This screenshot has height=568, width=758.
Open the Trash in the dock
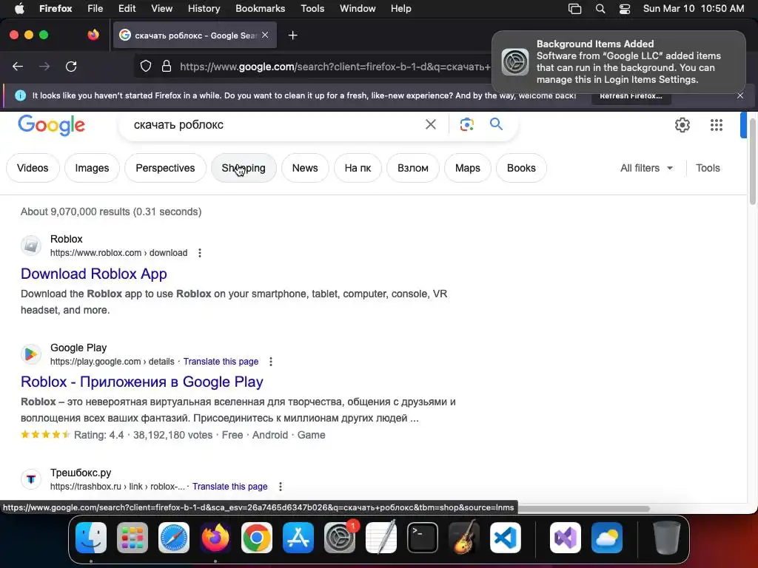point(667,538)
